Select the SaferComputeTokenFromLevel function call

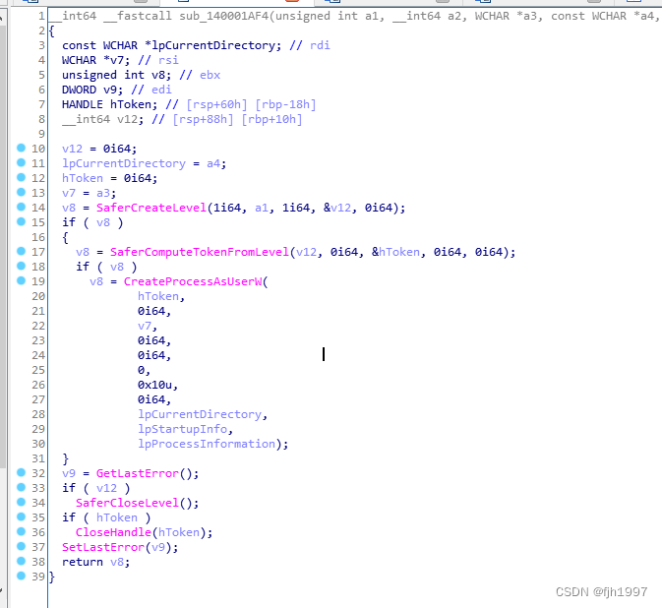coord(200,252)
